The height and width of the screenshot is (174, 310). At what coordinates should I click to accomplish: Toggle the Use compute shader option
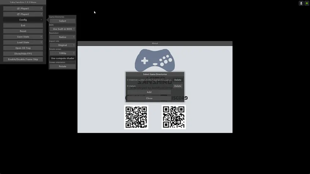[x=62, y=58]
